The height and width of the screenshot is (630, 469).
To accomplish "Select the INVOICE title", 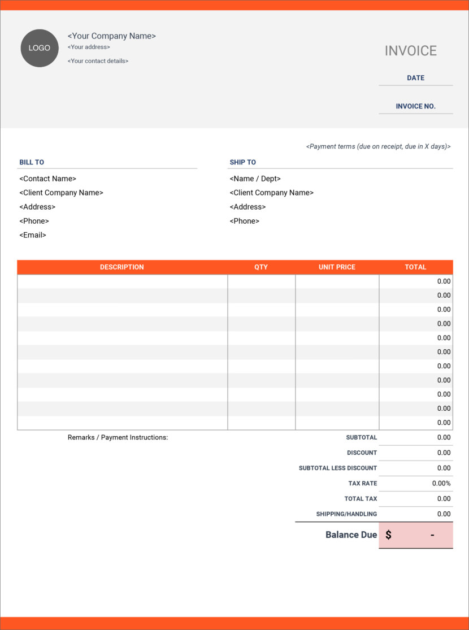I will 411,51.
